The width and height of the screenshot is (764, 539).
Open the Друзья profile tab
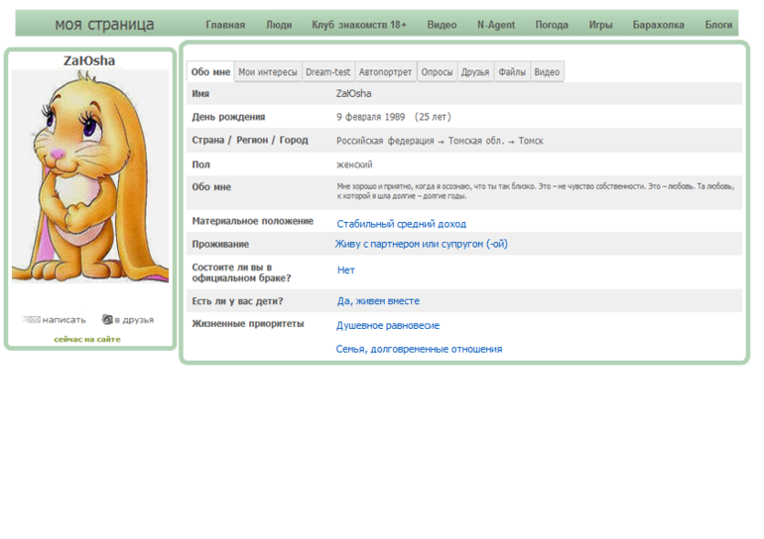pos(475,71)
